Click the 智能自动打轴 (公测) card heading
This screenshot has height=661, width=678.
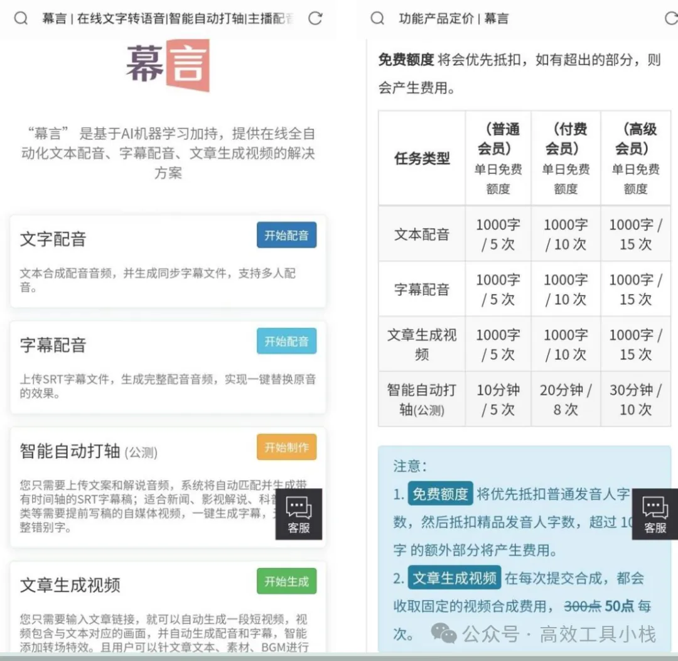(x=89, y=452)
